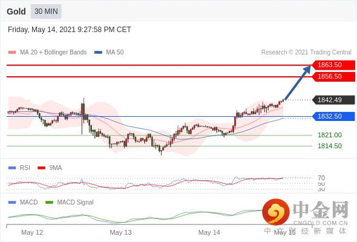Click the pink MA 20 color swatch
Viewport: 357px width, 242px height.
(12, 53)
